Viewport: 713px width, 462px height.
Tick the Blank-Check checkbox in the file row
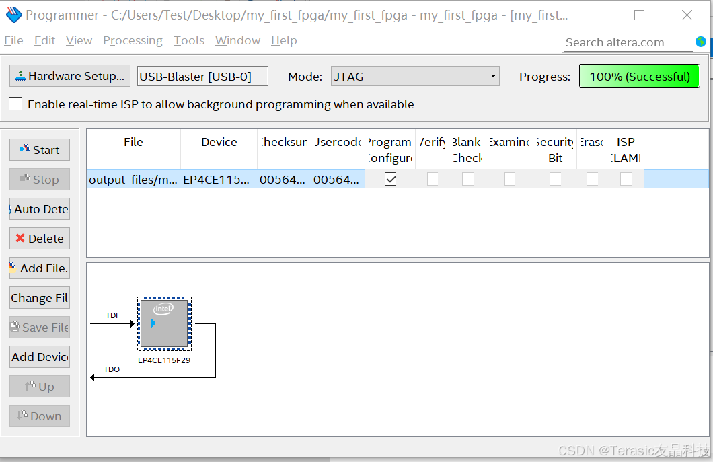(468, 179)
